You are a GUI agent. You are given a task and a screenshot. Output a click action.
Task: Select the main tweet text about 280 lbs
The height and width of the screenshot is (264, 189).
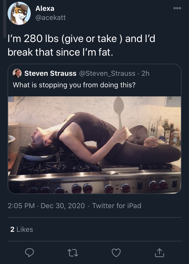[x=81, y=45]
